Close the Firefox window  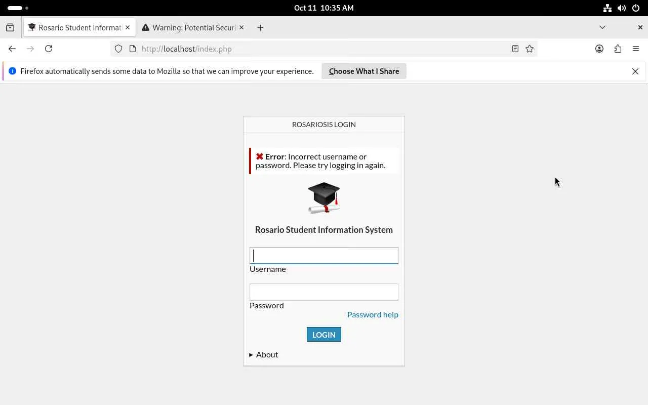(640, 27)
